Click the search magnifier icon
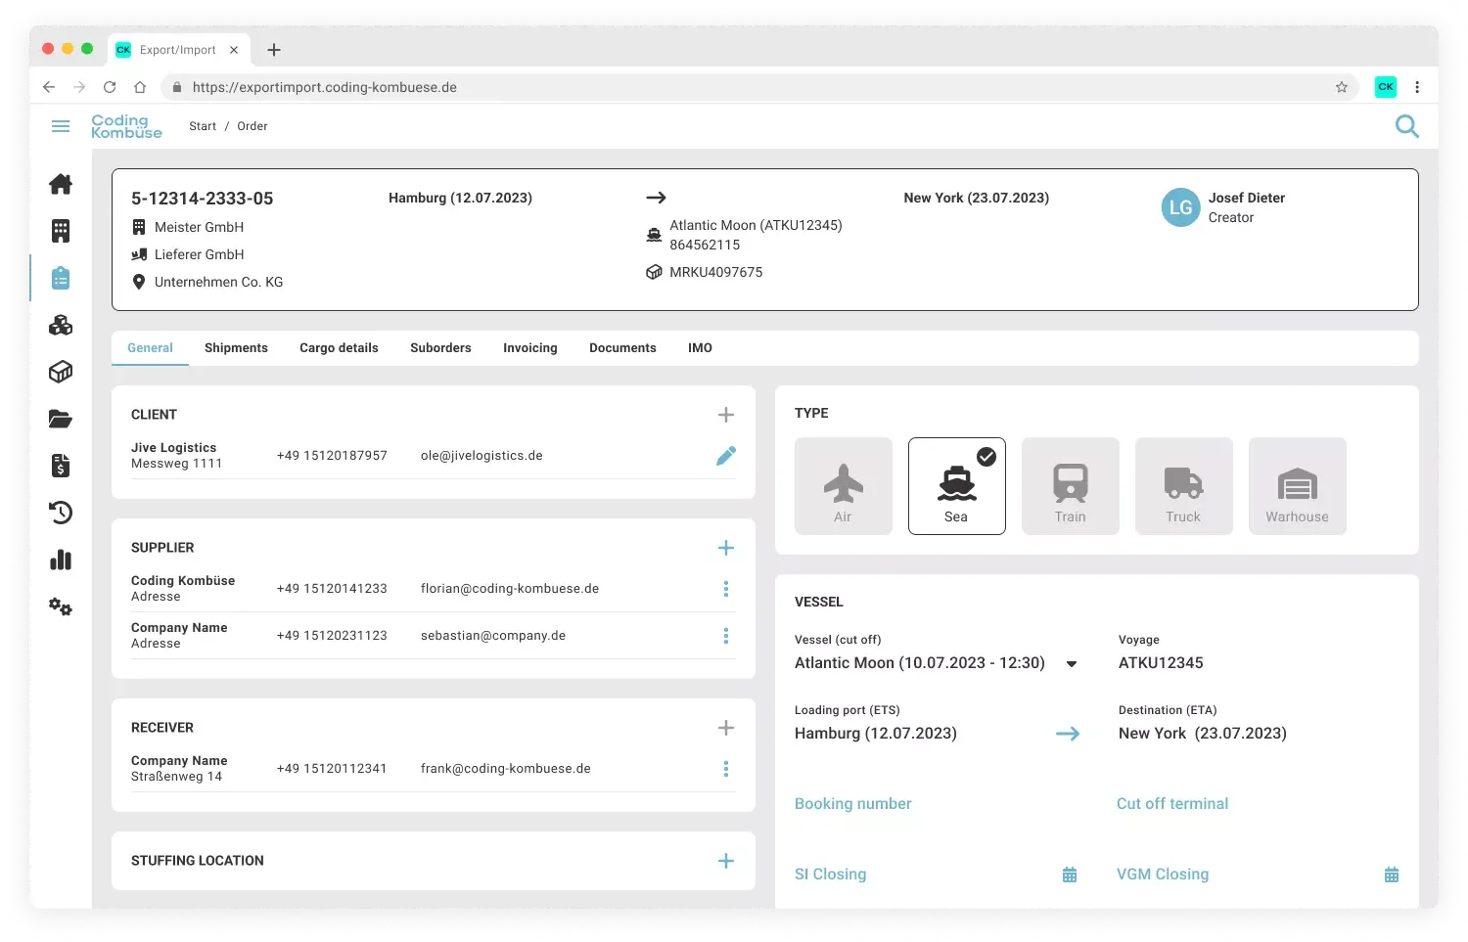 1406,126
